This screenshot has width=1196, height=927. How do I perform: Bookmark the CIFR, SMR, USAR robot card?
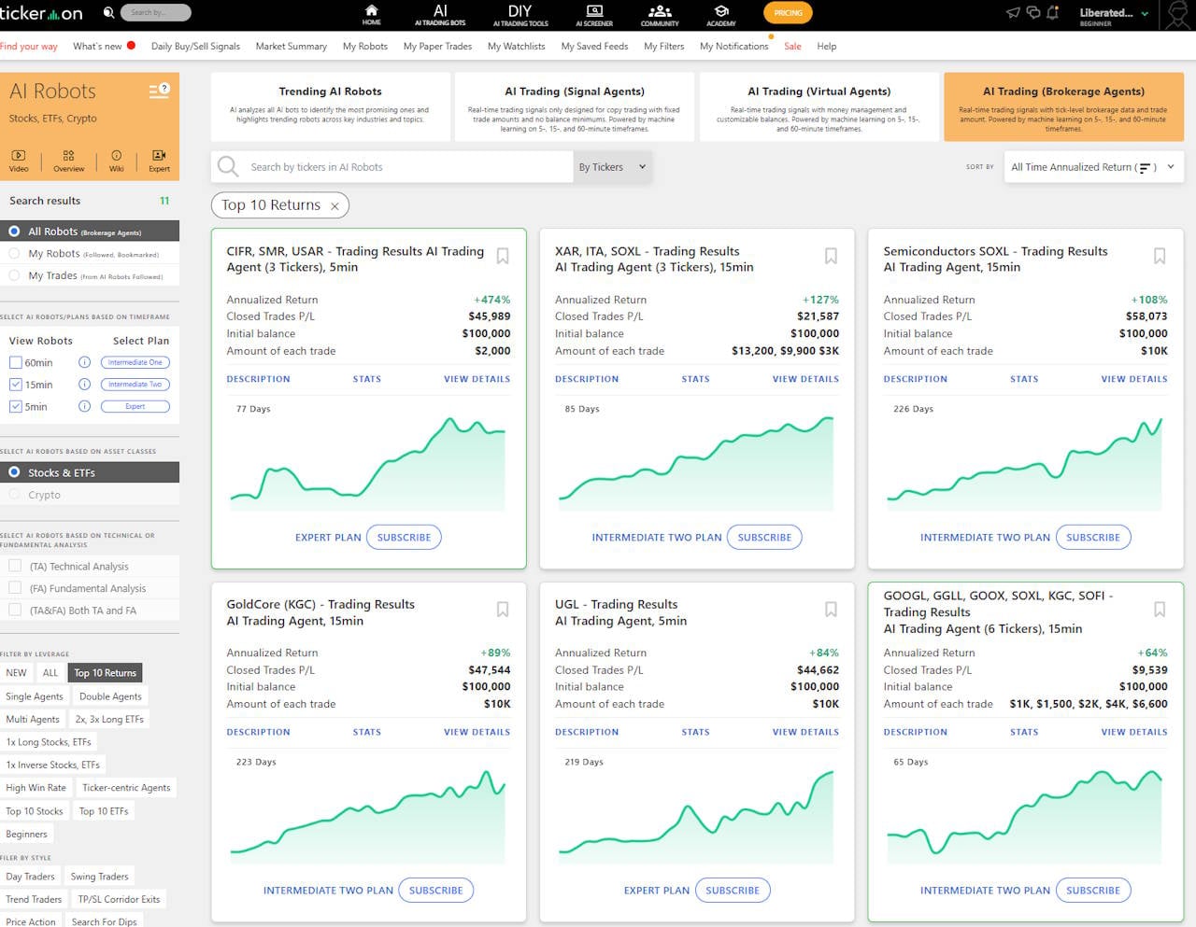[x=503, y=256]
